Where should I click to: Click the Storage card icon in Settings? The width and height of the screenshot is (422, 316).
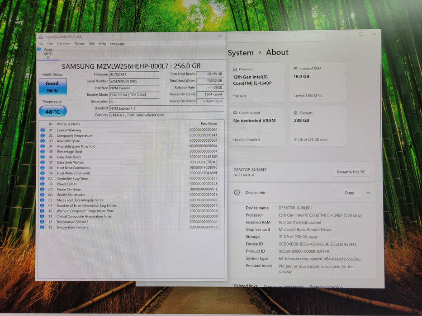[x=295, y=112]
